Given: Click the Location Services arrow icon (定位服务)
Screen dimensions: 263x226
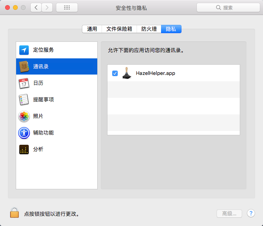Looking at the screenshot, I should click(24, 50).
